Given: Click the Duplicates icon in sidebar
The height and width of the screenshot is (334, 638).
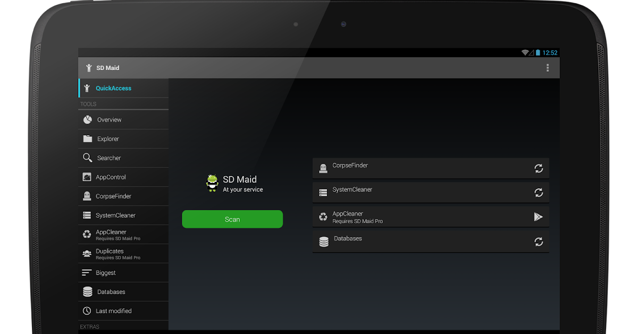Looking at the screenshot, I should click(87, 253).
